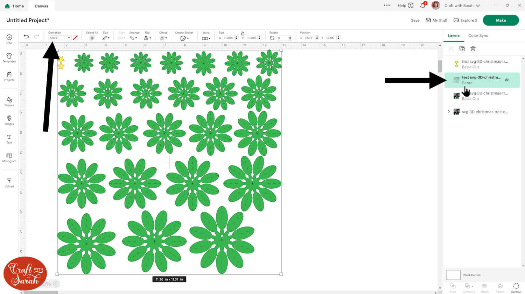Click the Attach tool
This screenshot has height=294, width=525.
(484, 287)
